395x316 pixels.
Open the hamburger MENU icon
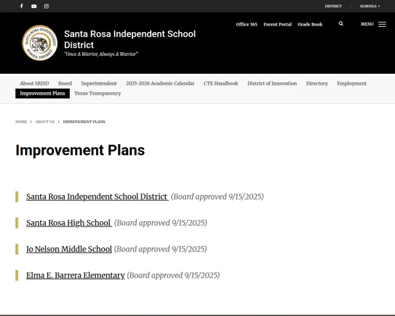click(x=382, y=24)
